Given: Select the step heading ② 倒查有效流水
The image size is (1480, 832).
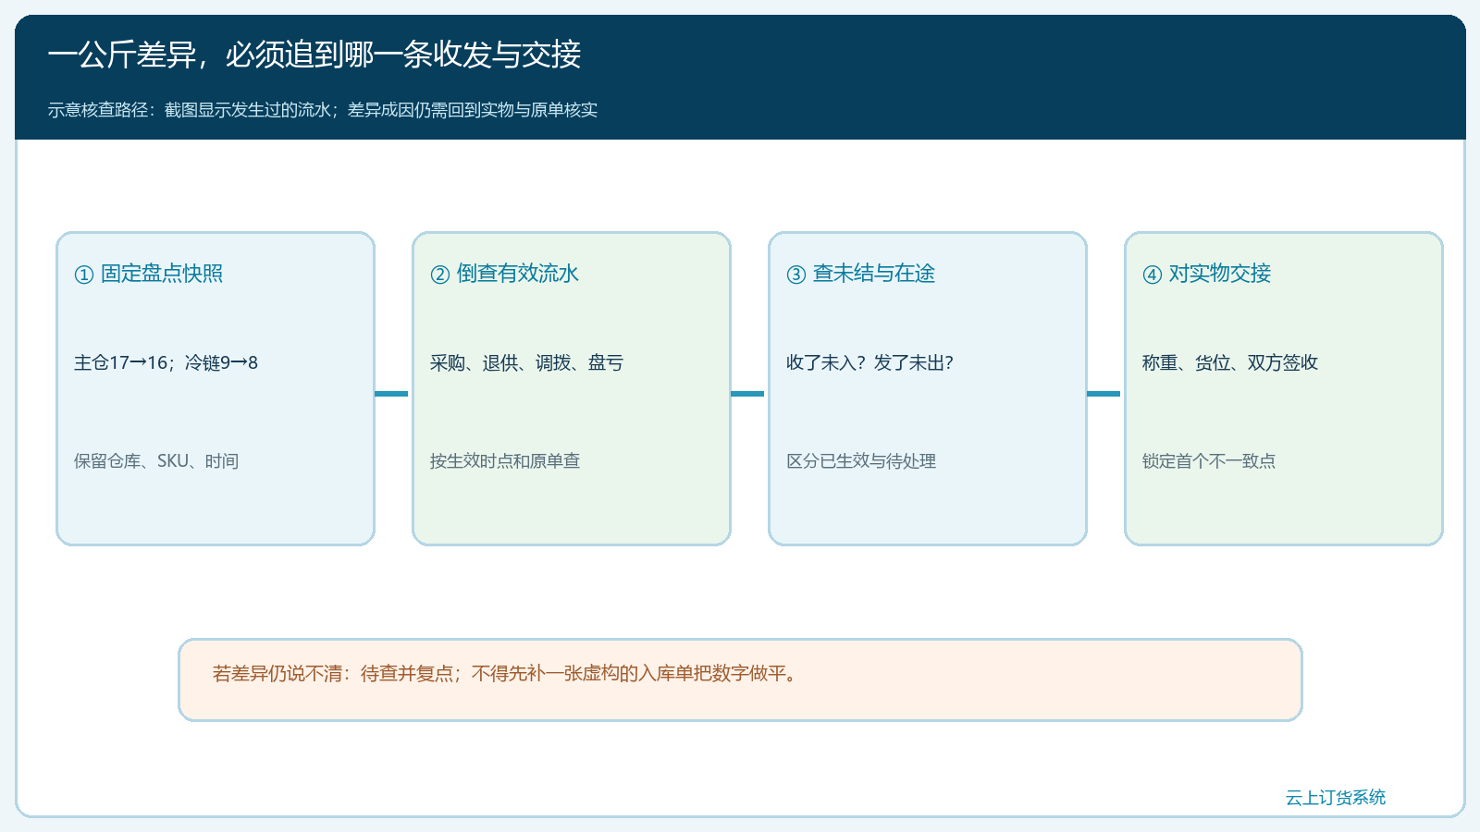Looking at the screenshot, I should (505, 274).
